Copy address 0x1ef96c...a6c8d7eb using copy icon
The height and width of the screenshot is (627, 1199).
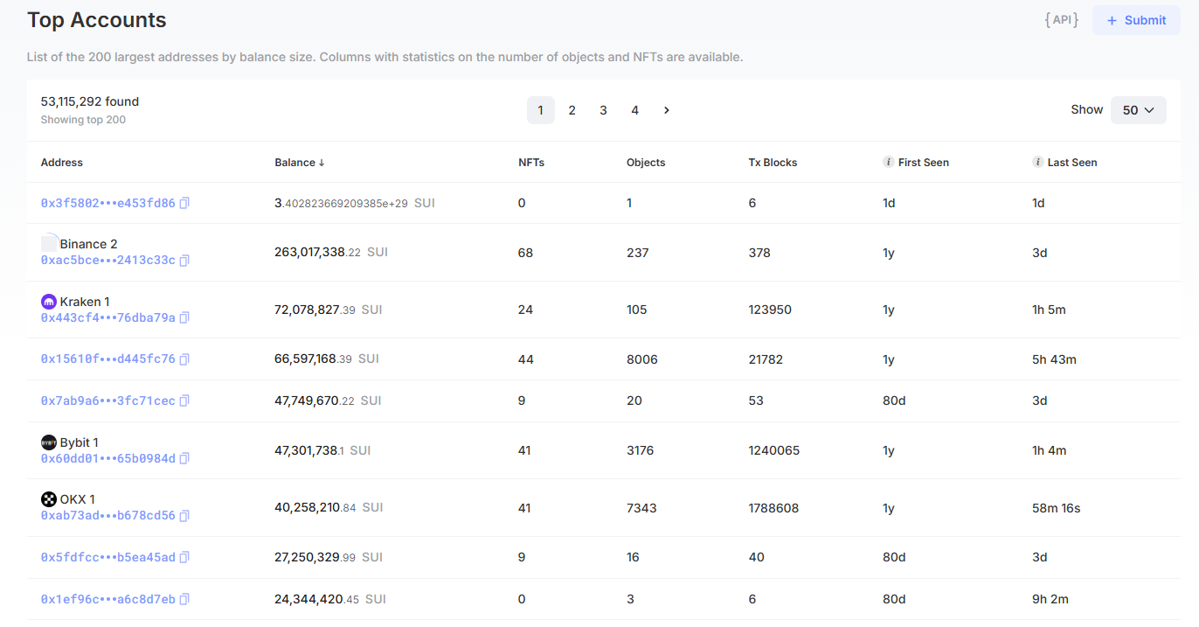click(184, 599)
